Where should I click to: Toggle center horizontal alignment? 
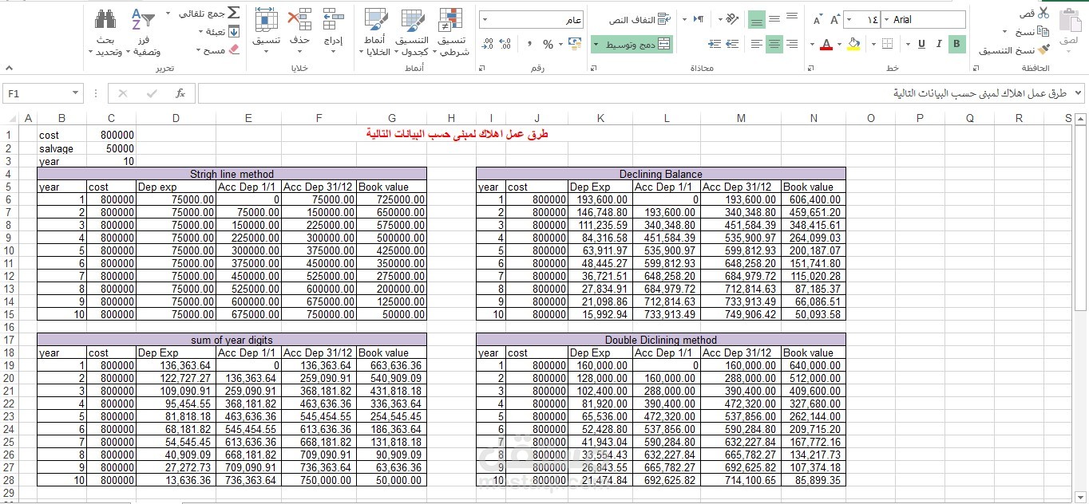click(x=774, y=44)
